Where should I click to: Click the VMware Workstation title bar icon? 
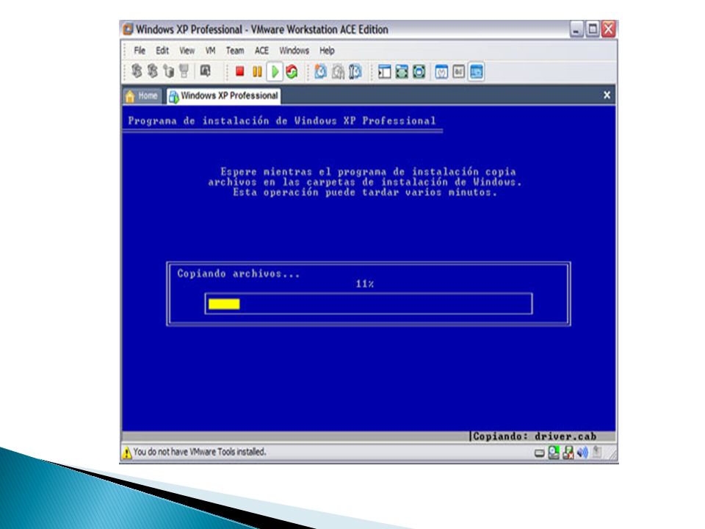click(128, 29)
